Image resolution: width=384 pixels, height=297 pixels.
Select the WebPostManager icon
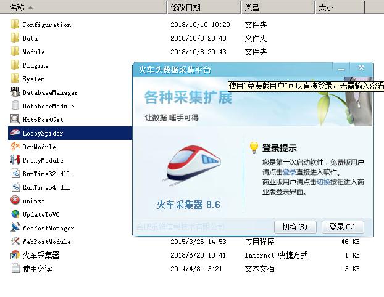click(x=15, y=228)
